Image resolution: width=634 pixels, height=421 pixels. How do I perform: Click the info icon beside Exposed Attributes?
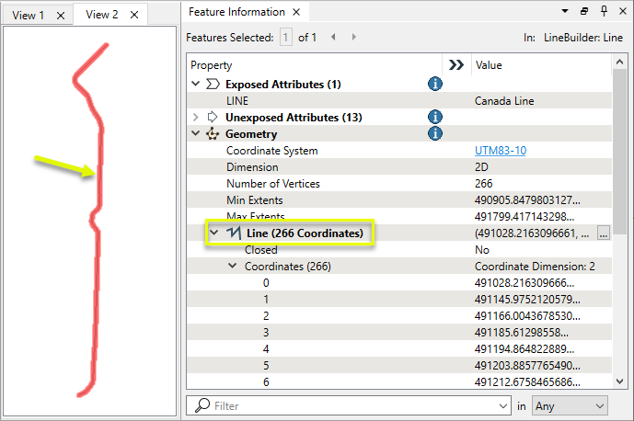436,84
